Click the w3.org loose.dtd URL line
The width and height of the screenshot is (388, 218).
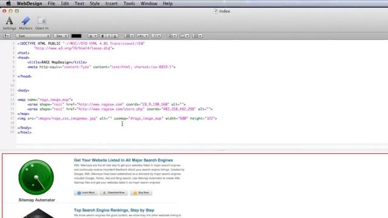click(74, 48)
